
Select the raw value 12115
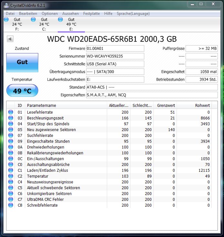[x=204, y=170]
